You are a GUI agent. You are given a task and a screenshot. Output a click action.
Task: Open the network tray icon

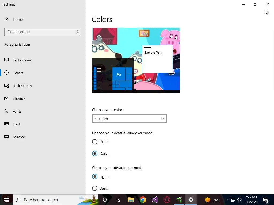[x=233, y=200]
